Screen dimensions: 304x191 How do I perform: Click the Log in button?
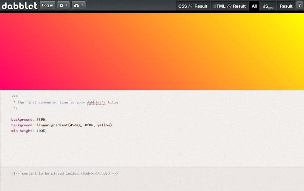pos(47,5)
